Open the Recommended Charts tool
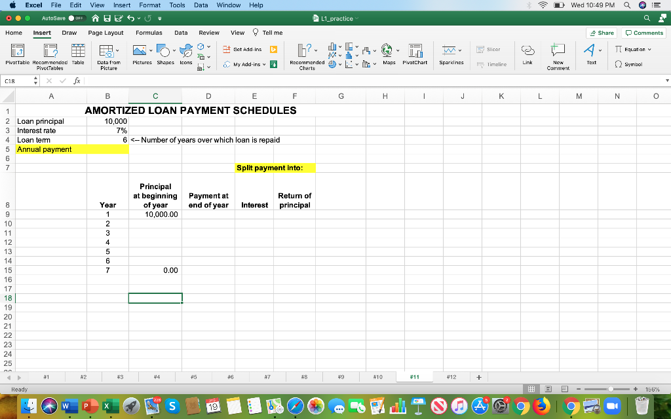The height and width of the screenshot is (419, 671). (304, 56)
